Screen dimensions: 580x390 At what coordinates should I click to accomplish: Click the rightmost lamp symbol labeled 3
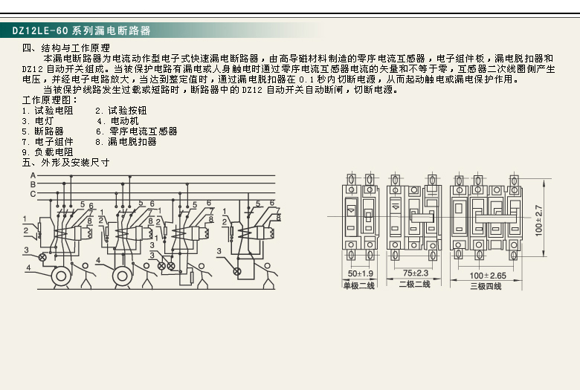[x=238, y=271]
